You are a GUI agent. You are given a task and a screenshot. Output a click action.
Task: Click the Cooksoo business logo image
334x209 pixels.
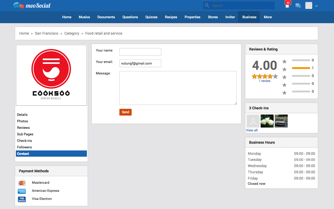tap(51, 75)
